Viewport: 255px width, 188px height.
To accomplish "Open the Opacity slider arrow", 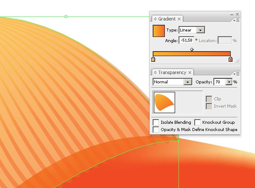I will [x=229, y=82].
